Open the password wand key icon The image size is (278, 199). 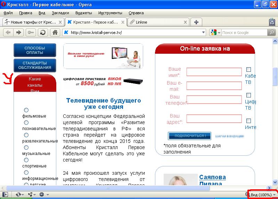(x=31, y=33)
